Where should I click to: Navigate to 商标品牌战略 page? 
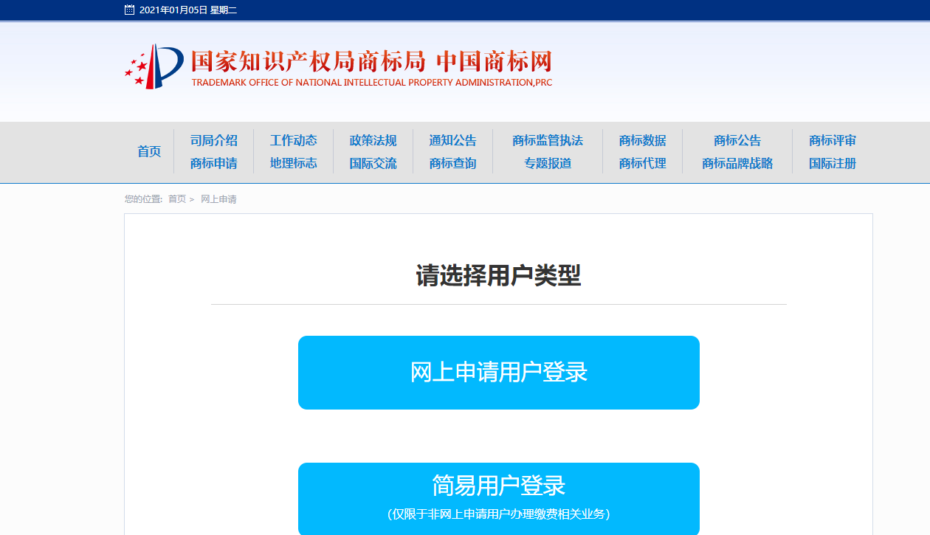pyautogui.click(x=737, y=163)
